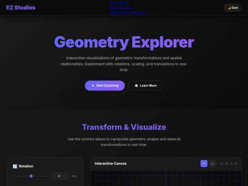Click the Learn More button

pos(145,85)
